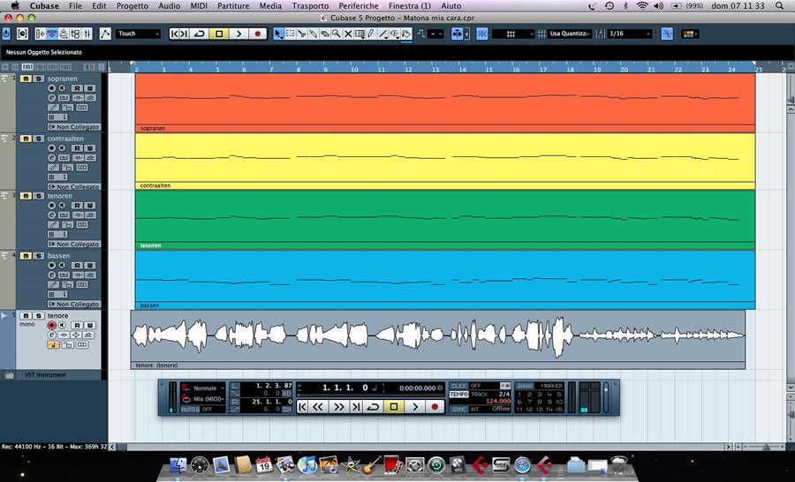Open the grid type dropdown
Screen dimensions: 795x482
coord(513,34)
